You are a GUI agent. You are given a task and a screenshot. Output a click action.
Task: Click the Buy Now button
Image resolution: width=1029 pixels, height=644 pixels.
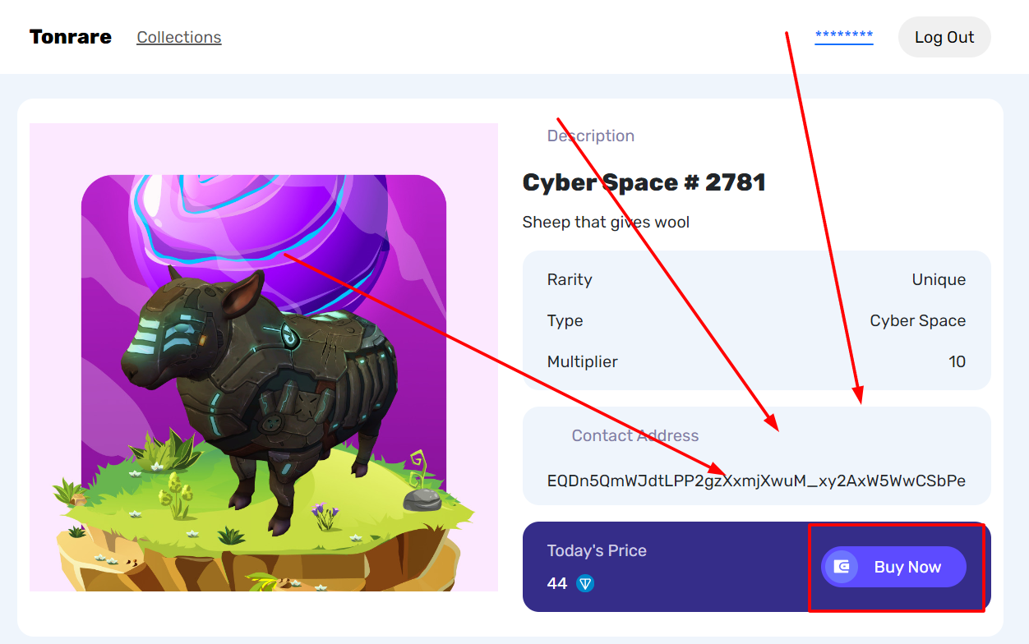point(893,567)
